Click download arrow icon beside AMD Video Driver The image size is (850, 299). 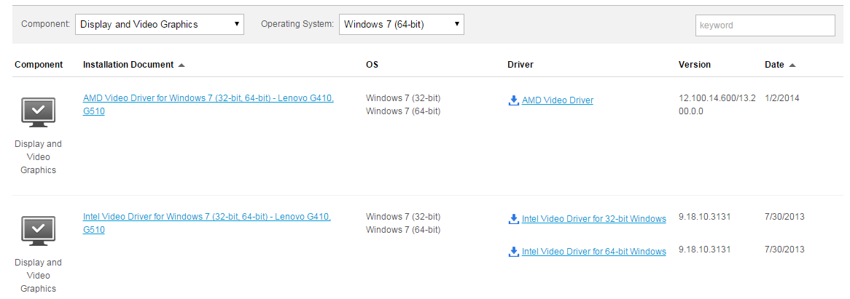tap(514, 100)
